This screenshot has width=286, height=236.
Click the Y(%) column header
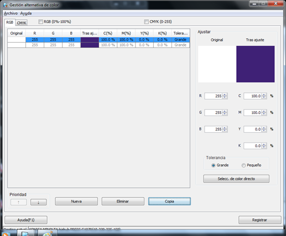tap(144, 33)
